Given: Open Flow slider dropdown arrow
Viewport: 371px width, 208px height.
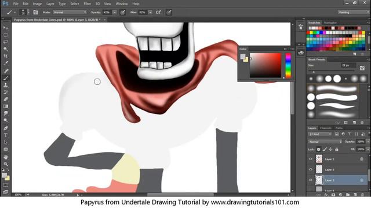Looking at the screenshot, I should (150, 12).
